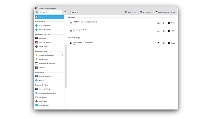The height and width of the screenshot is (119, 212).
Task: Expand the Colors & Themes category
Action: coord(63,42)
